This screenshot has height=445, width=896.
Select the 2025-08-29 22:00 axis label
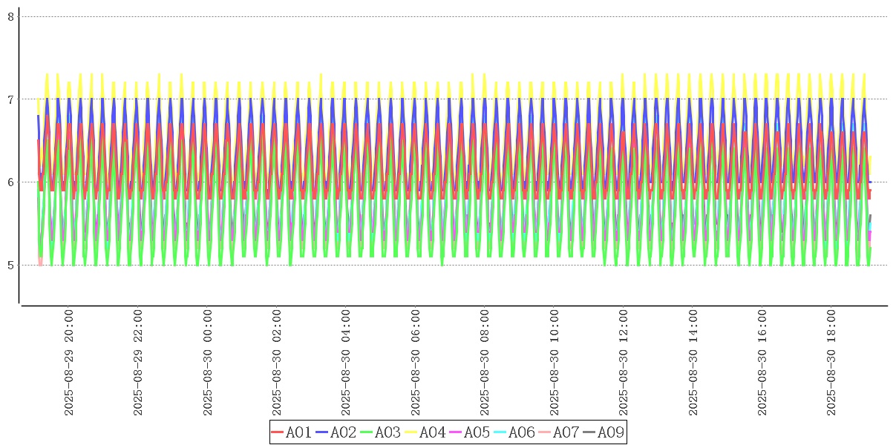pos(138,363)
